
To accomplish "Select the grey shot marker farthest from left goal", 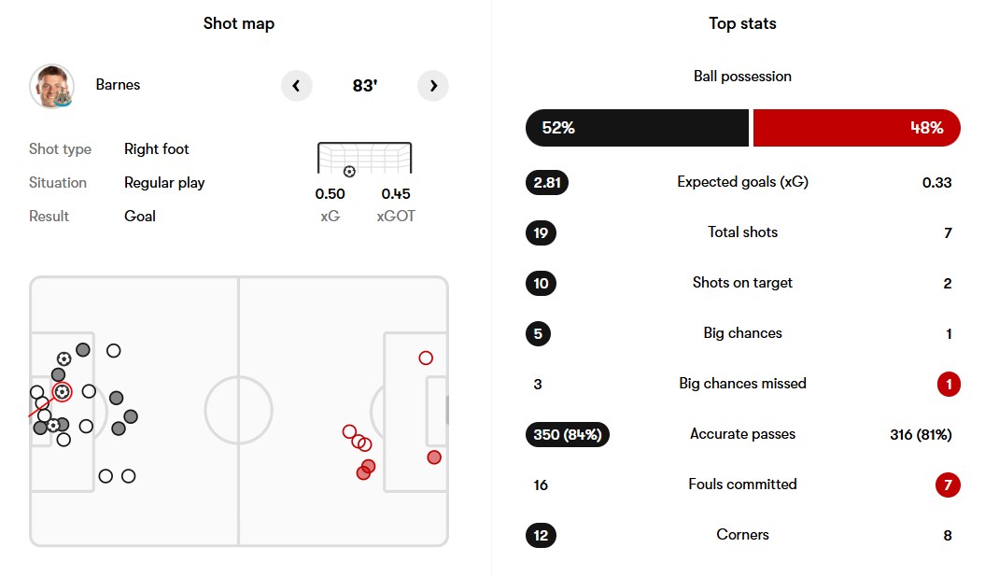I will [131, 416].
